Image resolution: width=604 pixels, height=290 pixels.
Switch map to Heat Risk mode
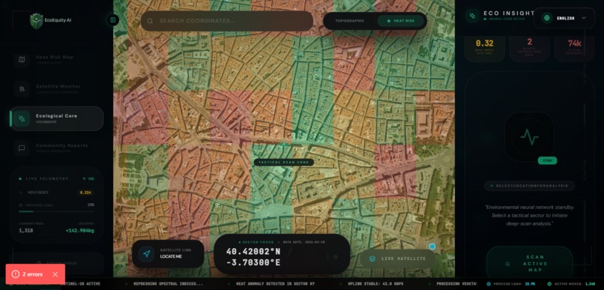click(401, 21)
